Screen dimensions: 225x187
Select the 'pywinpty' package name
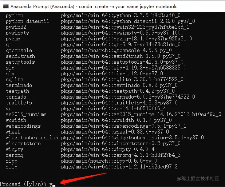pos(17,33)
